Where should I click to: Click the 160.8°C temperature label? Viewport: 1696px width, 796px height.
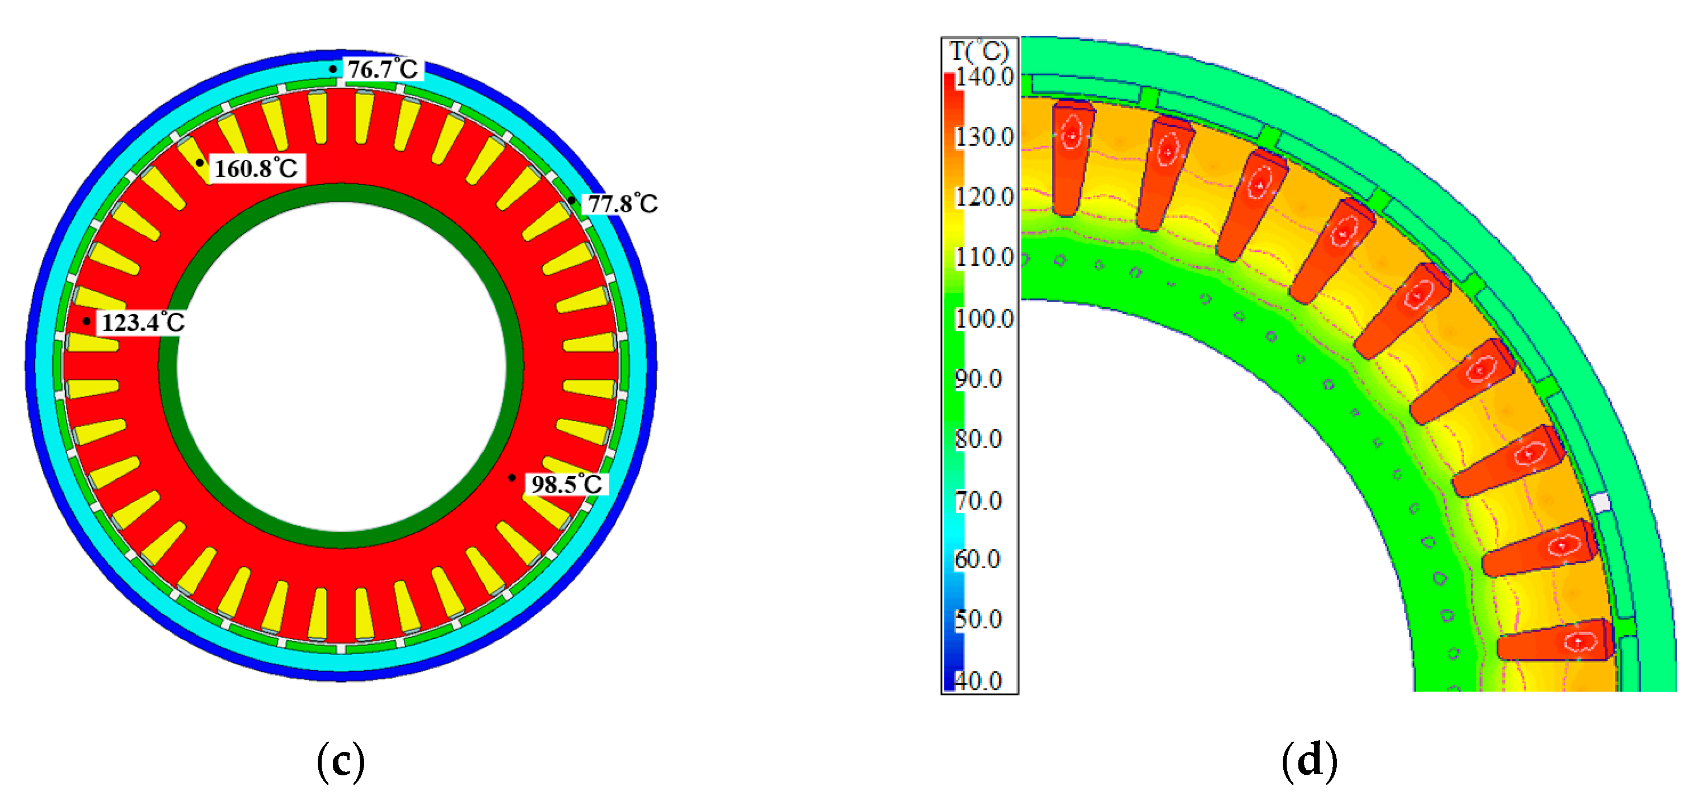[x=257, y=169]
